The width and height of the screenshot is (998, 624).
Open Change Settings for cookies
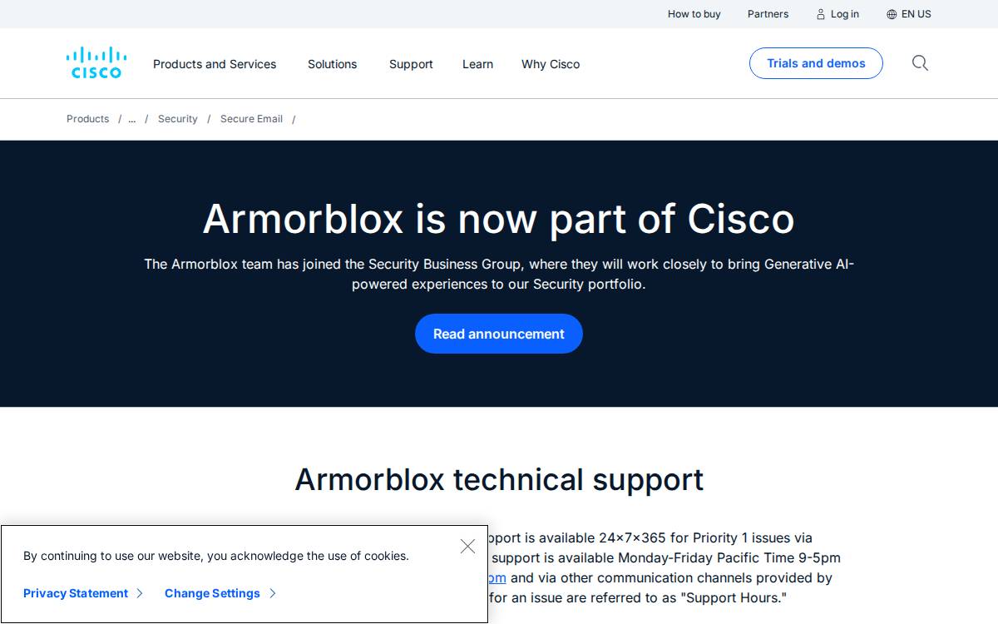(220, 593)
